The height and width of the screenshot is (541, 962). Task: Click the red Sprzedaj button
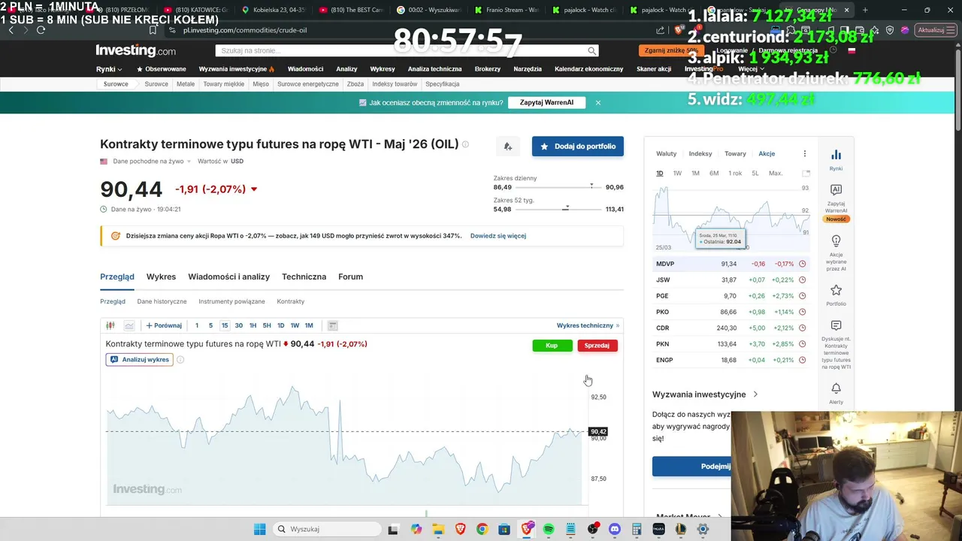click(x=597, y=346)
